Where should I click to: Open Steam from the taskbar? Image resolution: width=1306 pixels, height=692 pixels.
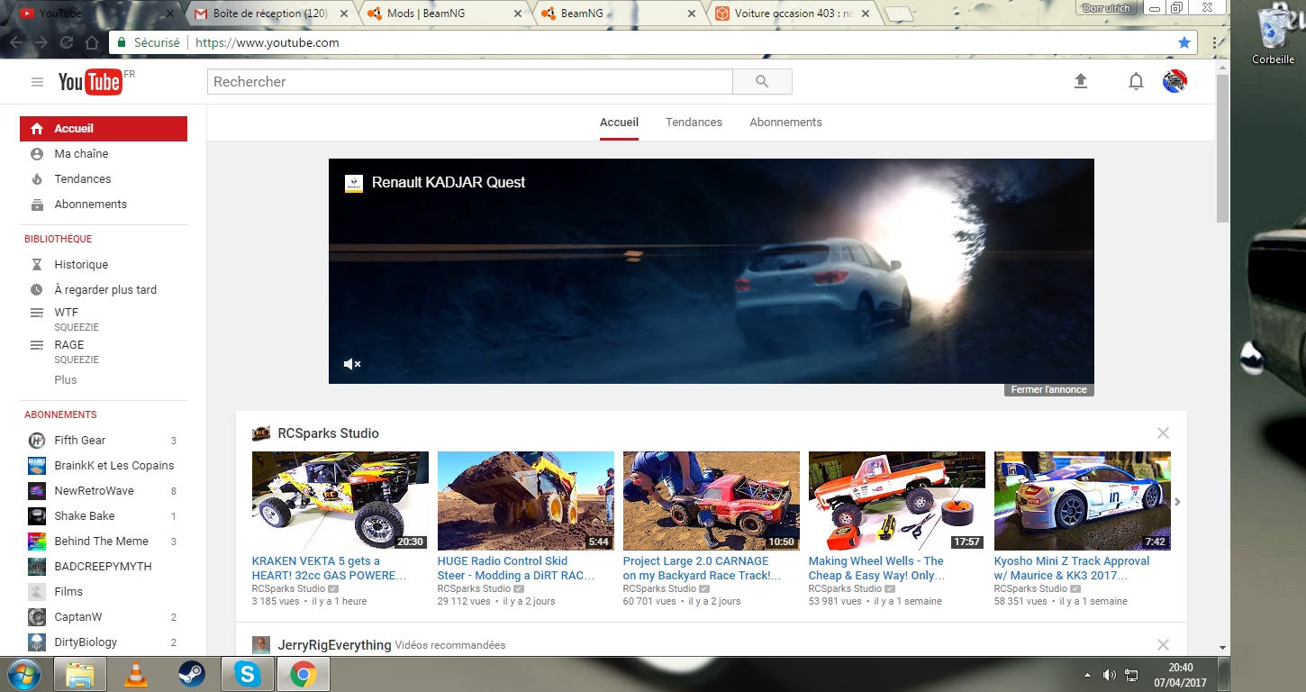191,674
